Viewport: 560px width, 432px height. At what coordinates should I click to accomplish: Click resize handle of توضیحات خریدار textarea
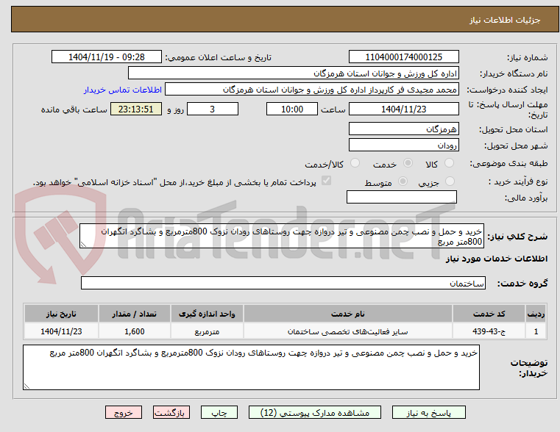(x=26, y=386)
